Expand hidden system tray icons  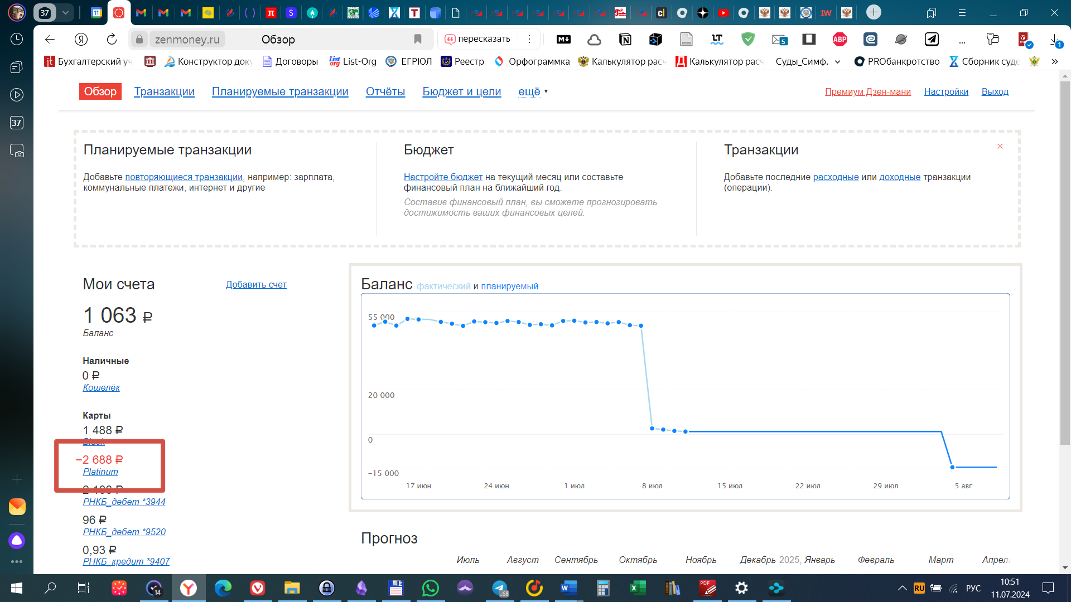901,588
